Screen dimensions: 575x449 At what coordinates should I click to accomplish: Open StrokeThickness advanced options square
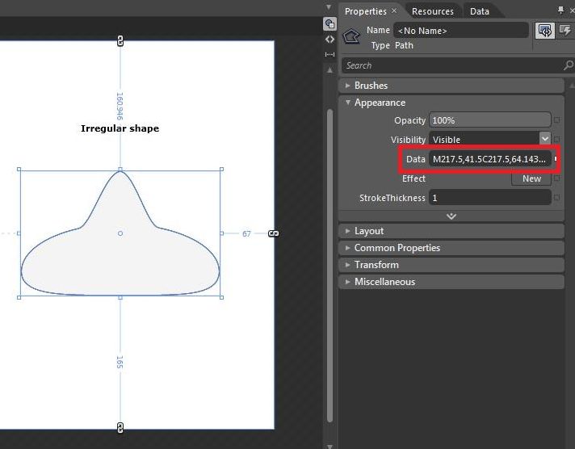(557, 197)
